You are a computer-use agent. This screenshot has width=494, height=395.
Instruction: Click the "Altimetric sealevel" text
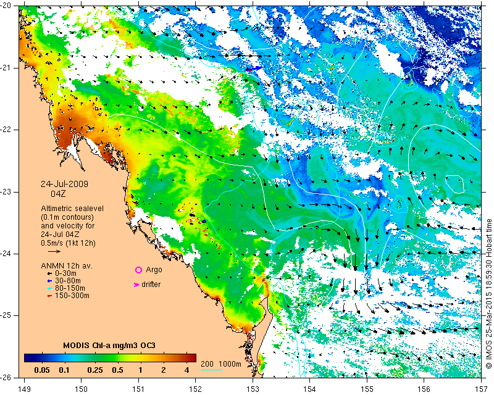pos(72,209)
